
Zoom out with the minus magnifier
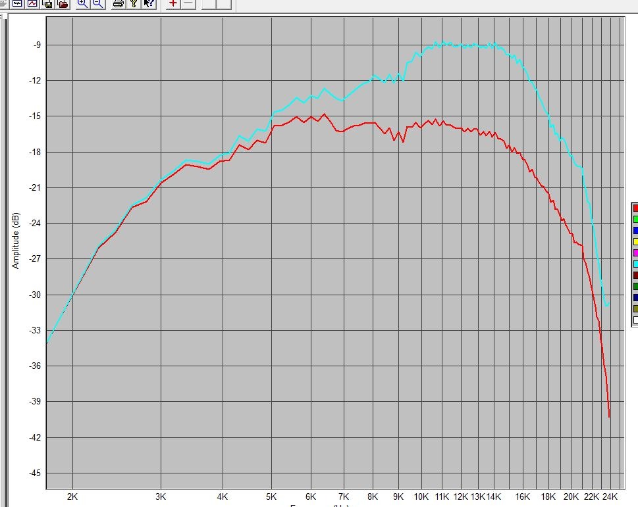(x=98, y=3)
